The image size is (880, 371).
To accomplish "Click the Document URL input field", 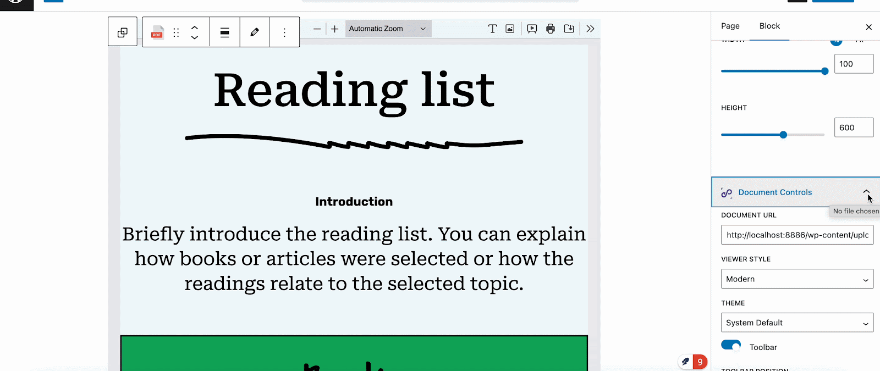I will (797, 235).
